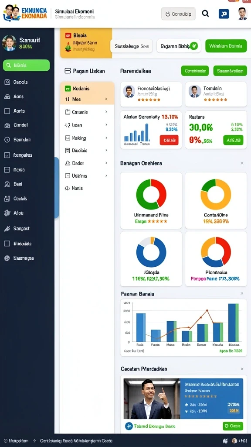Click the Aons car icon in sidebar

[7, 96]
